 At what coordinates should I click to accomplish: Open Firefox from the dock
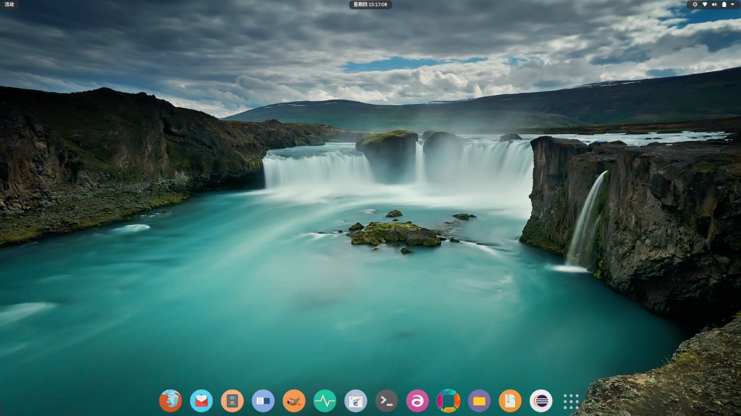point(170,401)
